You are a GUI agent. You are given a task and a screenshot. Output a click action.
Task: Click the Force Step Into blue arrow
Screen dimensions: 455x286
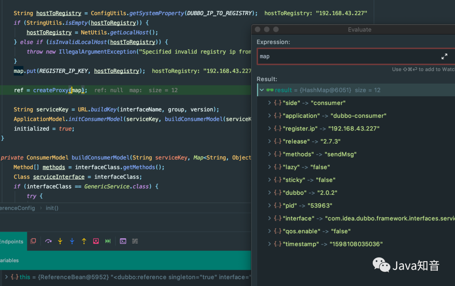[72, 241]
